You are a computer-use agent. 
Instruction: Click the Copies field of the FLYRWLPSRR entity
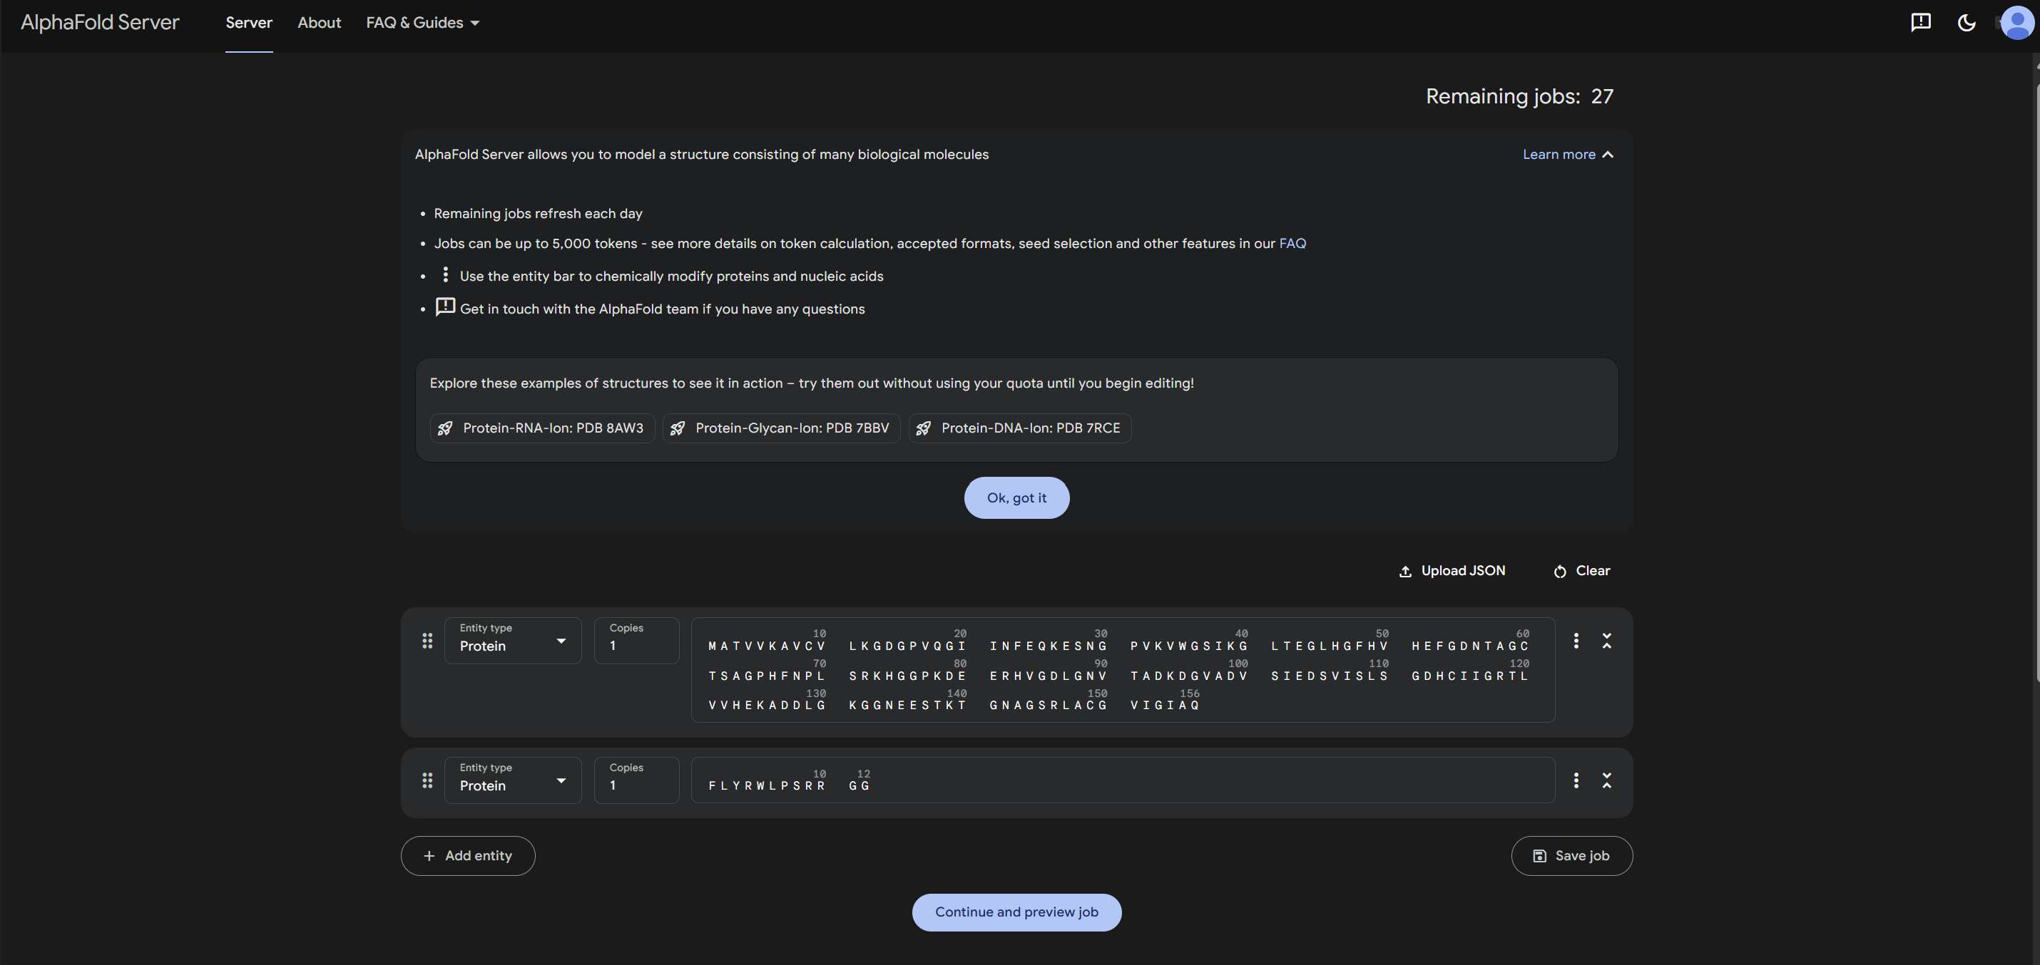pyautogui.click(x=636, y=780)
